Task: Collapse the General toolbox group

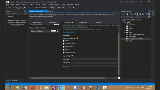Action: pos(7,16)
